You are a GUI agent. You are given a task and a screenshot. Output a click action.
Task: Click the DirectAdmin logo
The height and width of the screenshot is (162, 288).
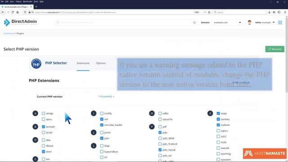[20, 22]
